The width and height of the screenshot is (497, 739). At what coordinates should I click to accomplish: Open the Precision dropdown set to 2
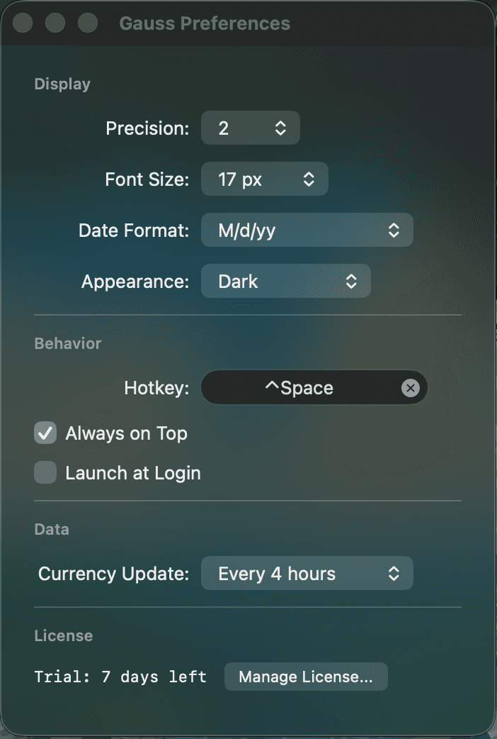click(251, 128)
